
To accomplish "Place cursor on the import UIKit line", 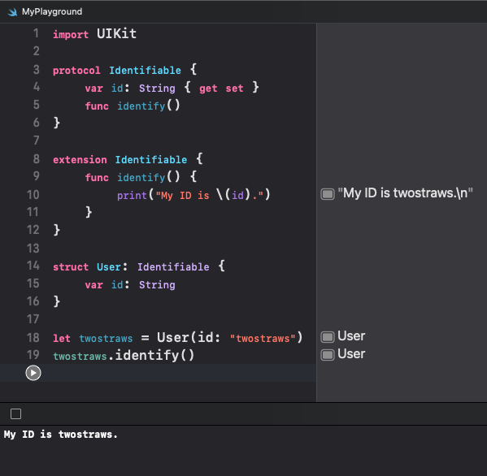I will click(x=94, y=34).
